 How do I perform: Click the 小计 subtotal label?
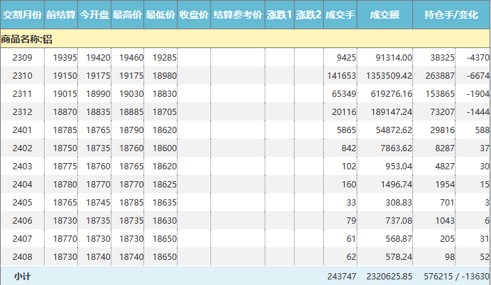pyautogui.click(x=22, y=277)
